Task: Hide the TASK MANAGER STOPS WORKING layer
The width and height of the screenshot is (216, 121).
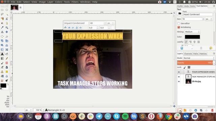Action: coord(179,77)
